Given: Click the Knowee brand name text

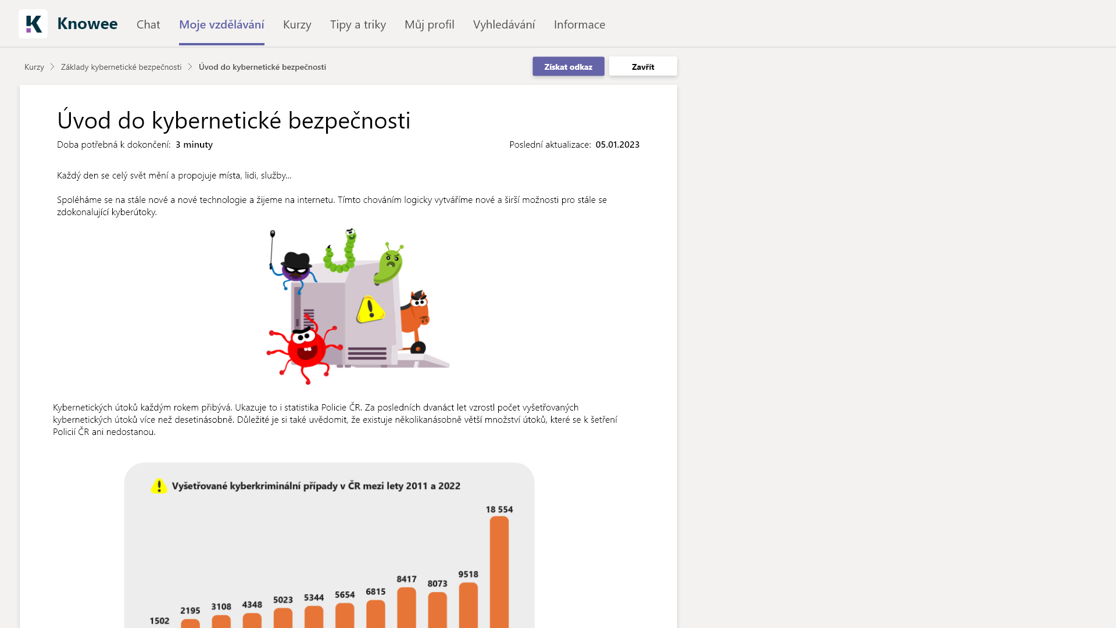Looking at the screenshot, I should coord(87,24).
